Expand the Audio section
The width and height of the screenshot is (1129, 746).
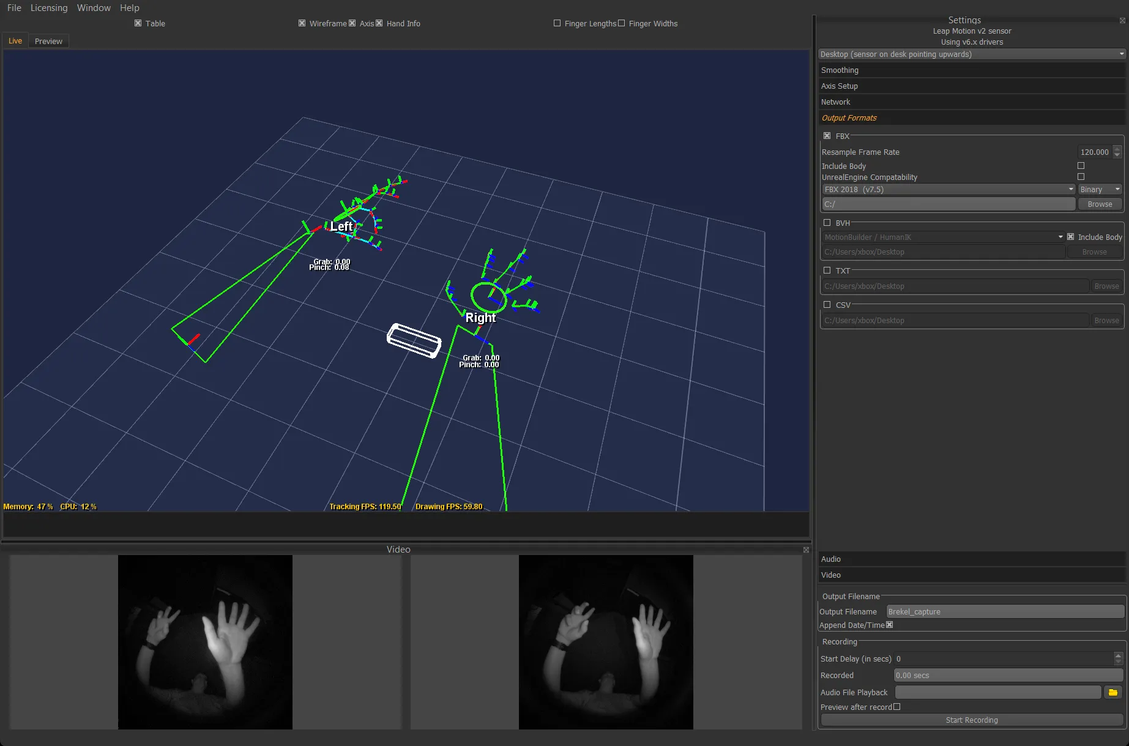click(972, 559)
